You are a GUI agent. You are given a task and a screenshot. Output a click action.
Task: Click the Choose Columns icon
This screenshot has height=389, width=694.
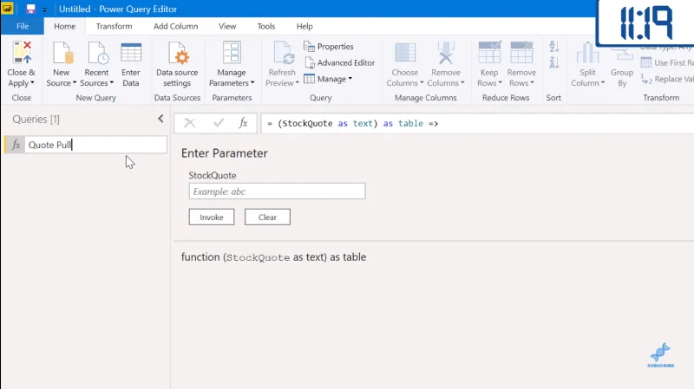pyautogui.click(x=405, y=53)
